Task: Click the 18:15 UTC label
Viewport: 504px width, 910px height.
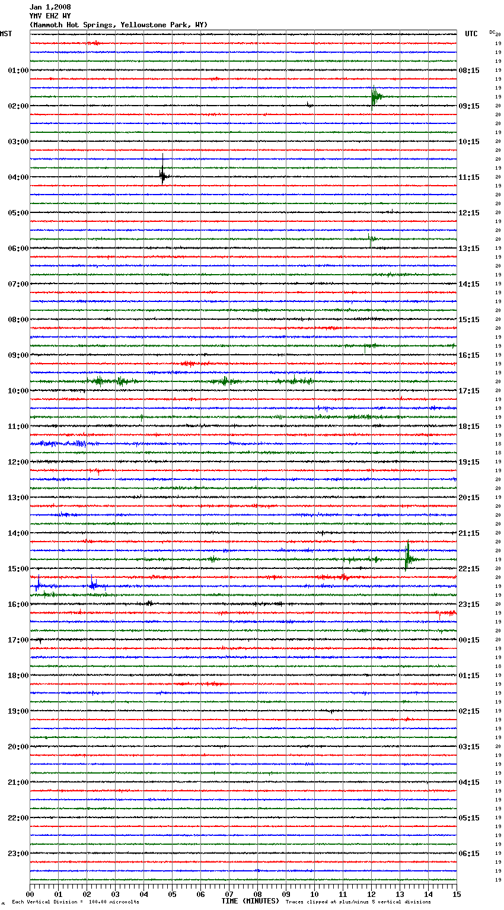Action: (x=469, y=427)
